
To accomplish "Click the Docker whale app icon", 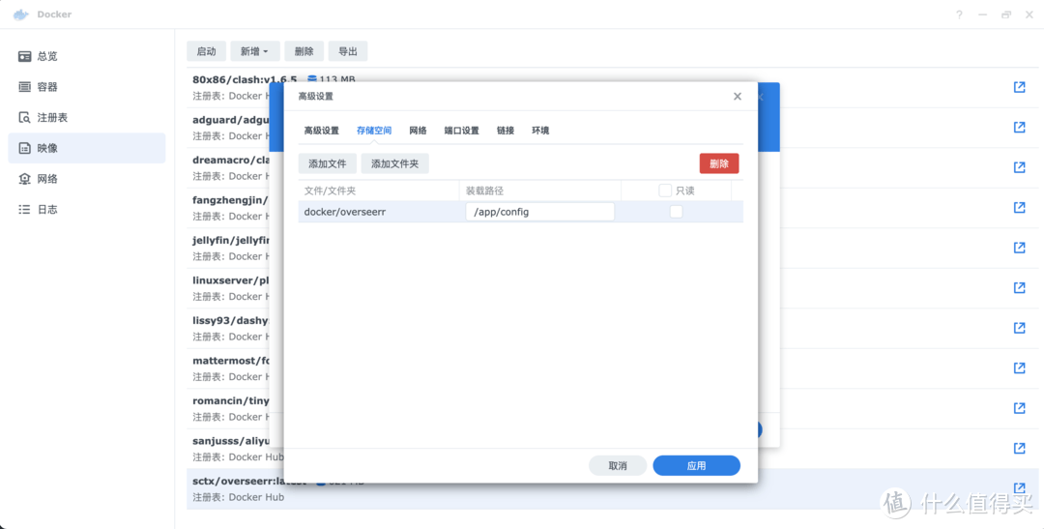I will coord(21,15).
